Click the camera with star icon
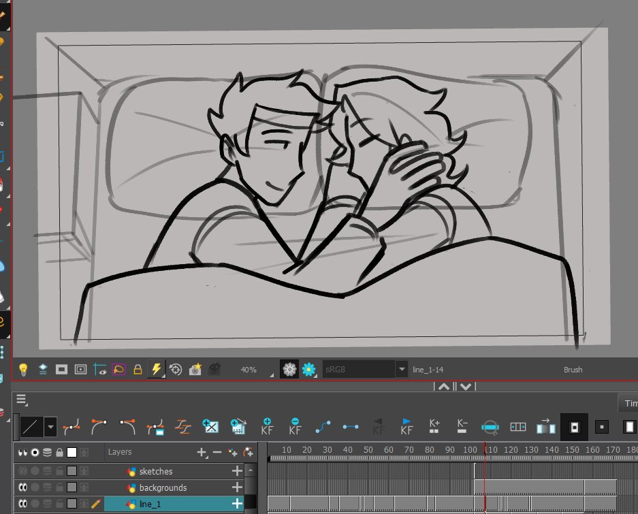 pos(195,369)
